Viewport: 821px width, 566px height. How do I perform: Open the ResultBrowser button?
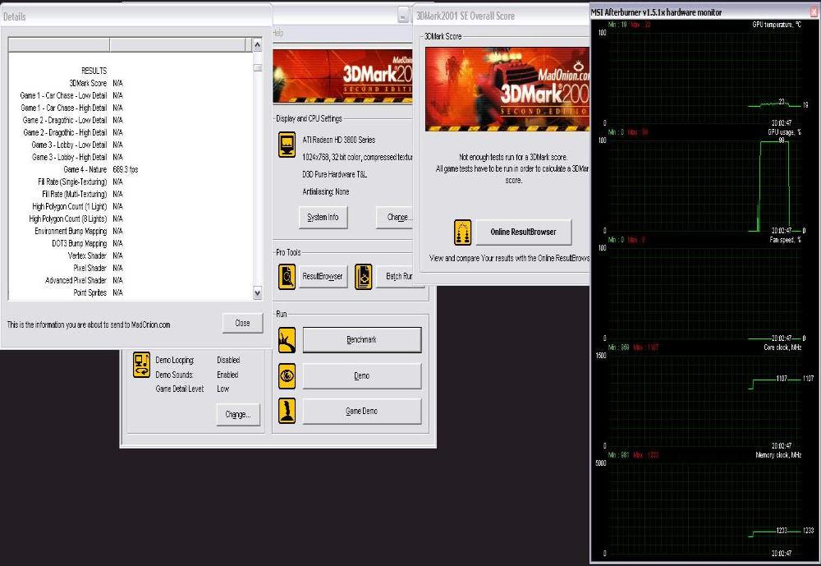323,276
